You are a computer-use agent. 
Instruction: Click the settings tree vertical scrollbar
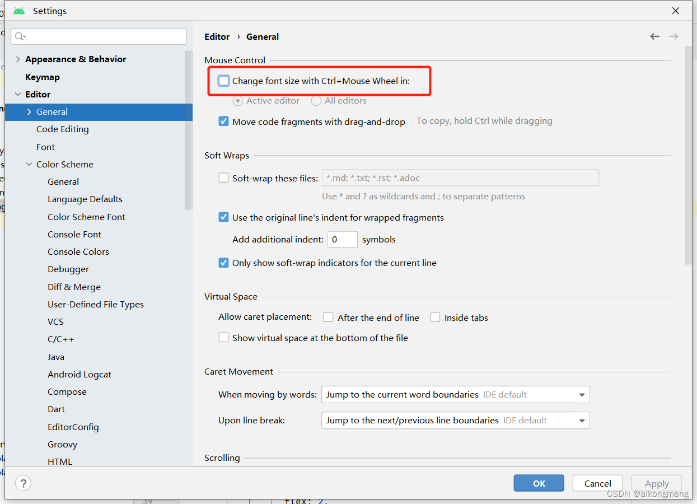[x=189, y=129]
